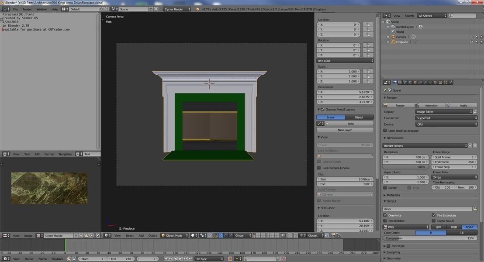Open the Help menu
The width and height of the screenshot is (484, 262).
pyautogui.click(x=55, y=9)
